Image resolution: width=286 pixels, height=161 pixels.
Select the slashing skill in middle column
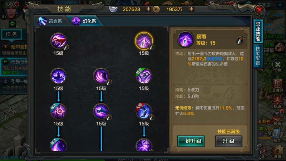(x=101, y=76)
